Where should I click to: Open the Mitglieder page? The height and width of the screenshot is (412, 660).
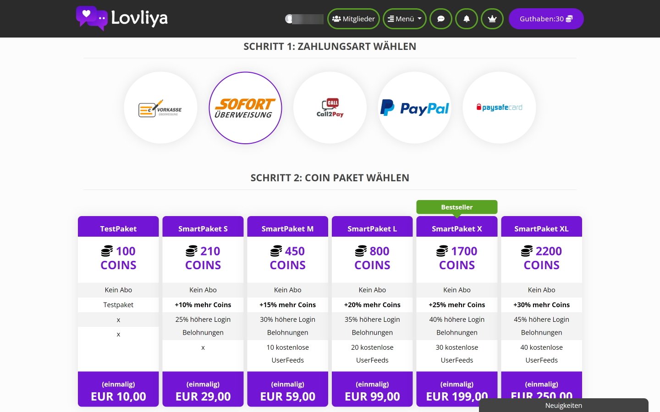353,19
